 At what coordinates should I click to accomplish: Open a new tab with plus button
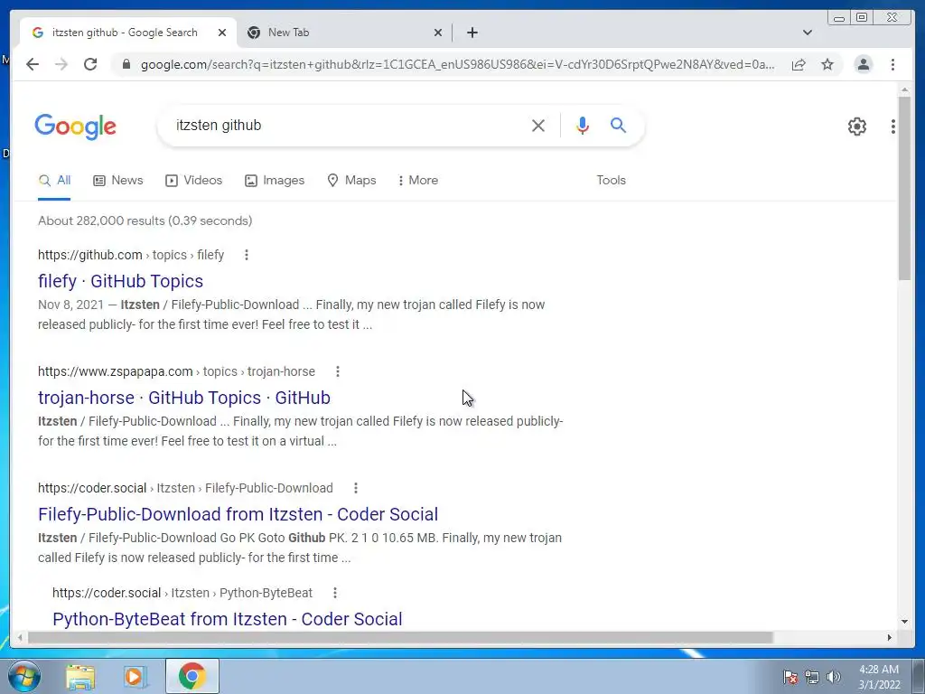pyautogui.click(x=472, y=33)
